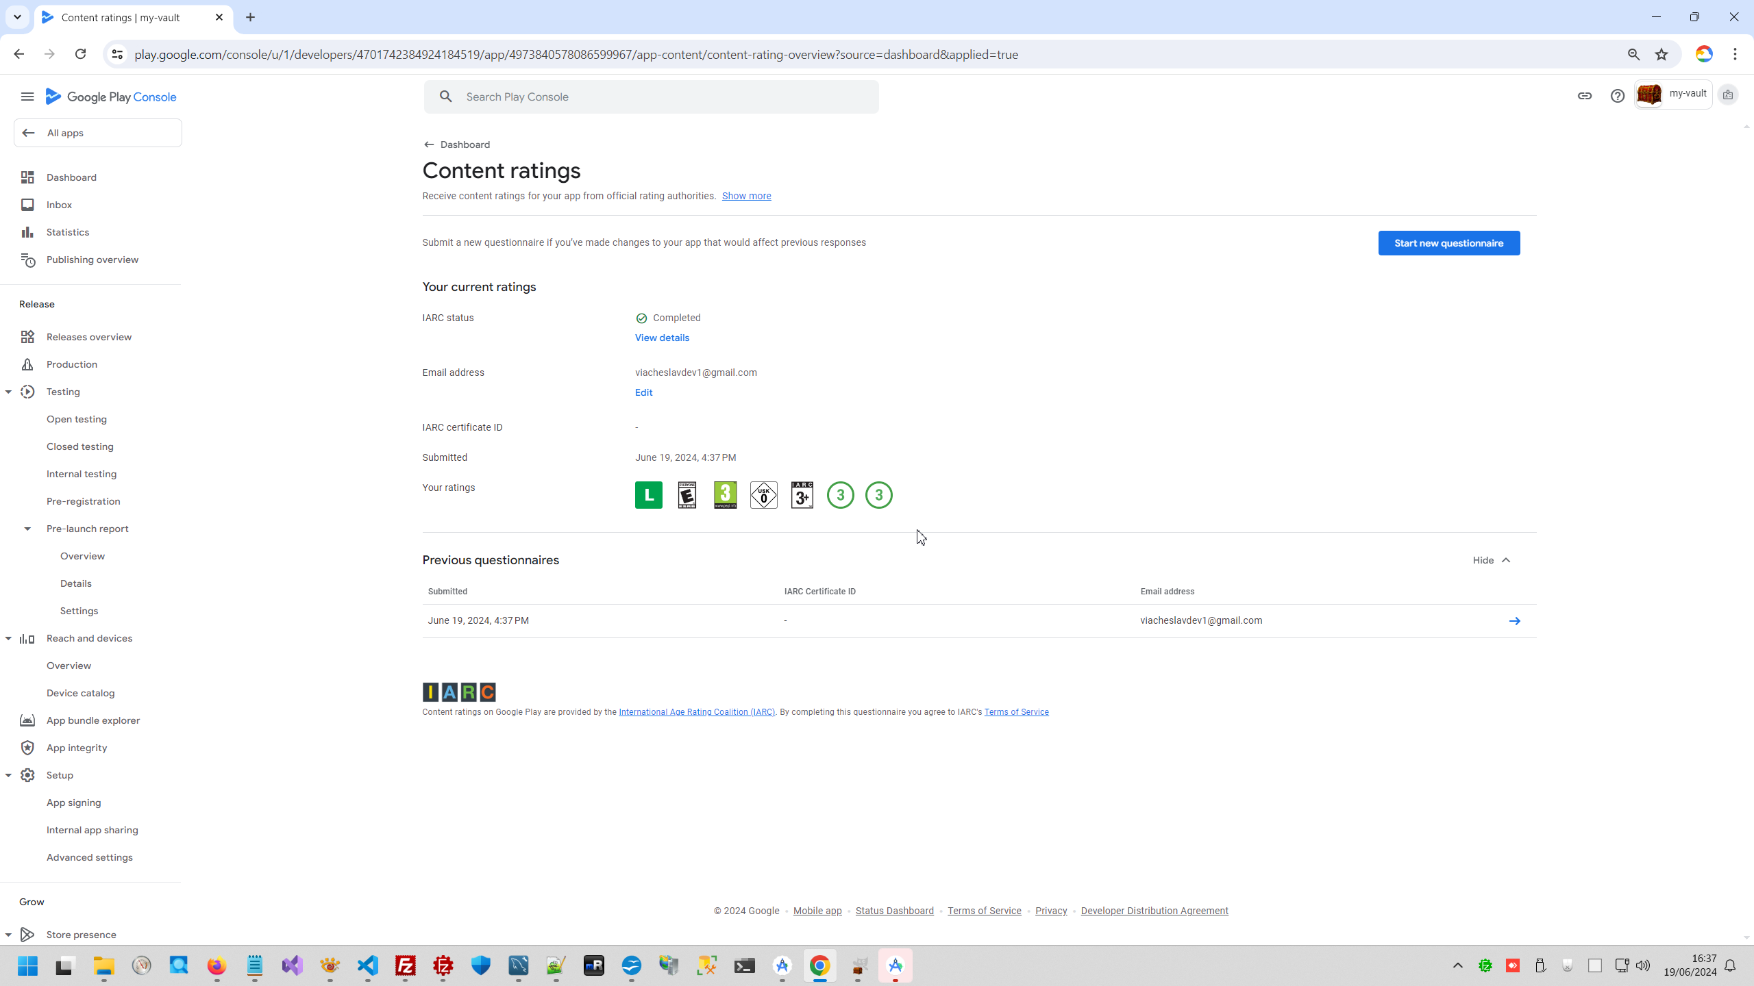Image resolution: width=1754 pixels, height=986 pixels.
Task: Open View details under IARC status
Action: [661, 338]
